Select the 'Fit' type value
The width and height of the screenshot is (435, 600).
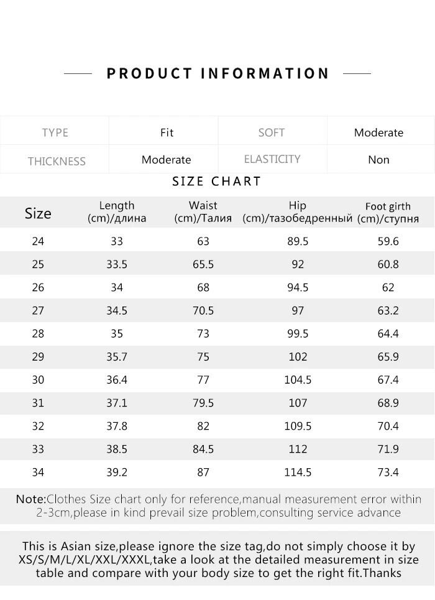[167, 132]
